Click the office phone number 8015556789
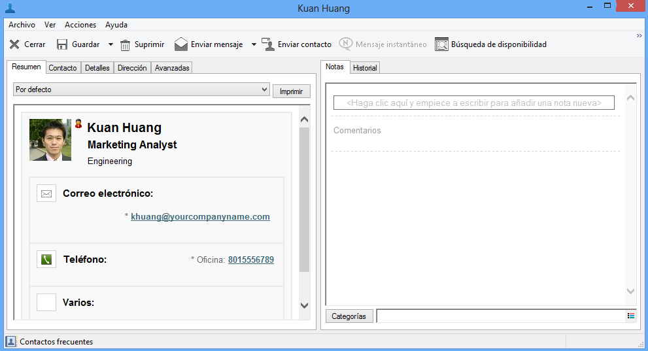This screenshot has width=648, height=351. [251, 259]
